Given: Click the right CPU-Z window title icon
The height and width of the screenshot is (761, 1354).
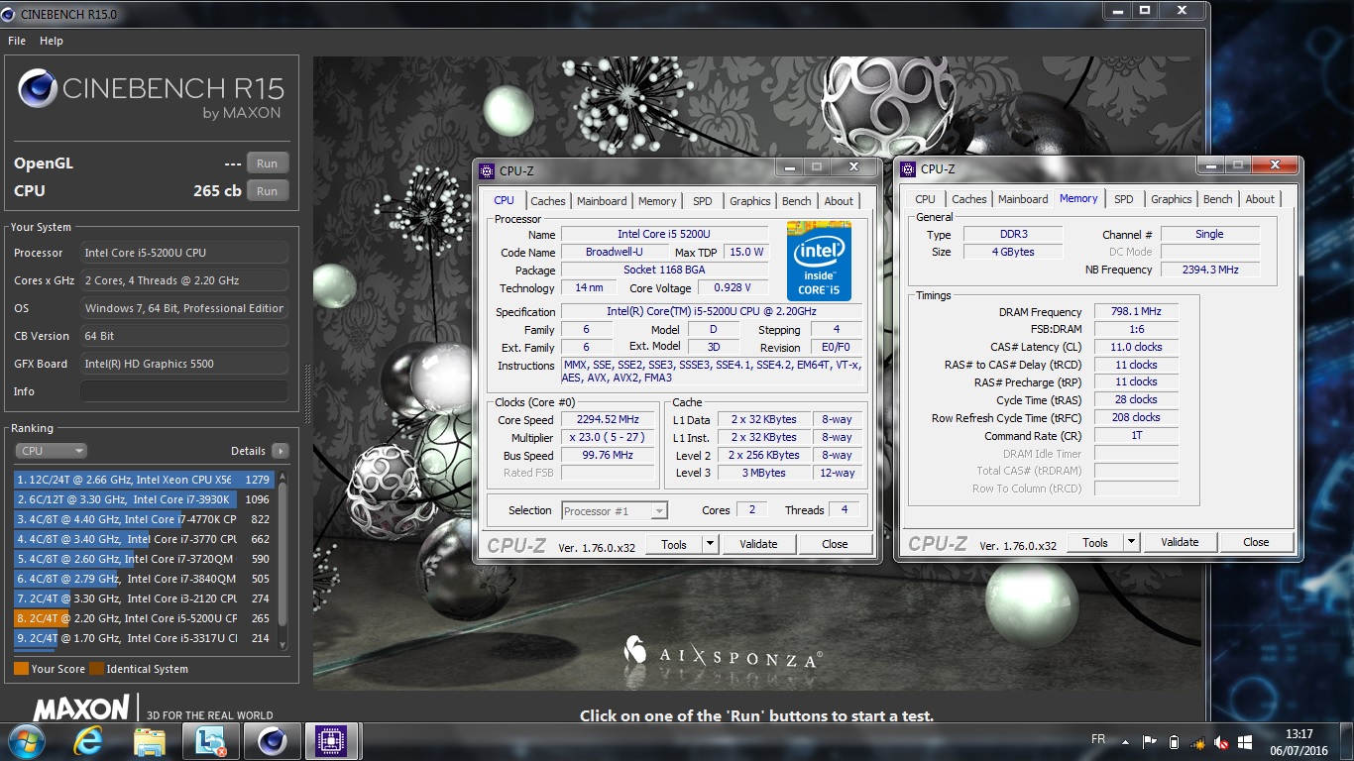Looking at the screenshot, I should click(x=908, y=169).
